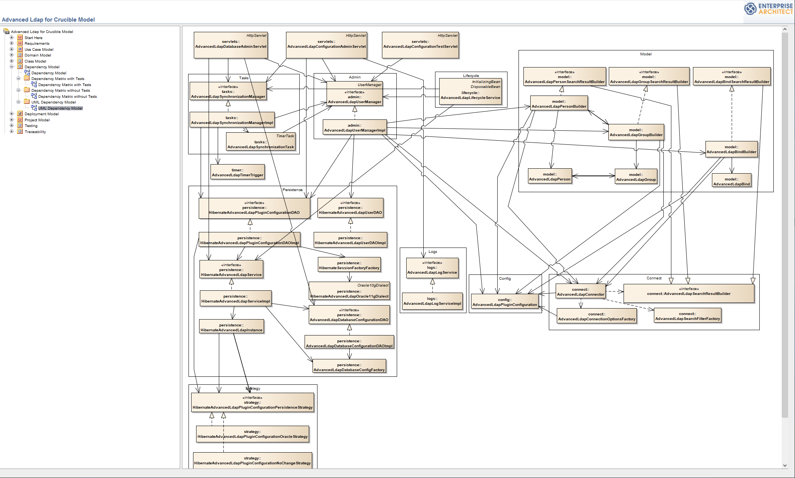Click the AdvancedLdapUserManagerImpl class box

(x=354, y=128)
